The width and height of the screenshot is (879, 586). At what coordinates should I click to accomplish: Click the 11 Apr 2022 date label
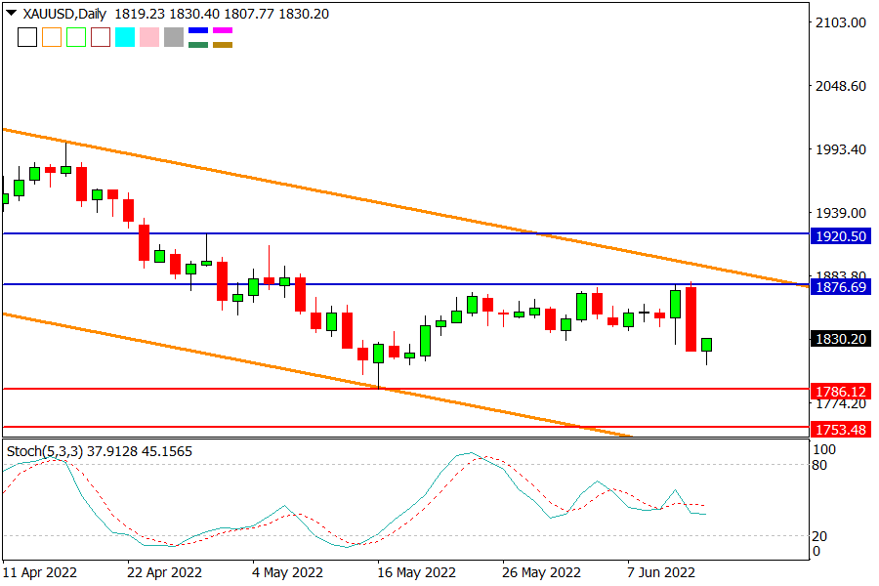(x=39, y=572)
